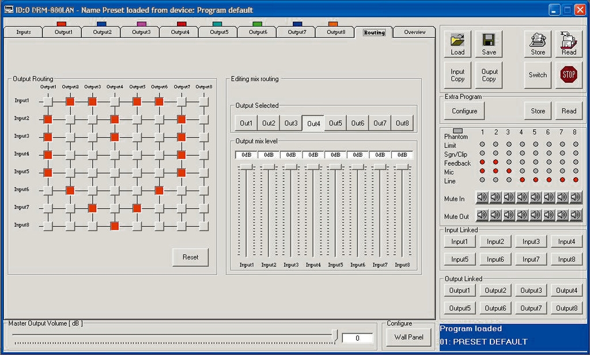The width and height of the screenshot is (590, 355).
Task: Open the Output5 tab
Action: (219, 32)
